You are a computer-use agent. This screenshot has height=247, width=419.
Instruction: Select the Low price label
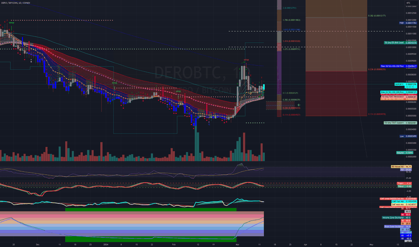coord(408,136)
